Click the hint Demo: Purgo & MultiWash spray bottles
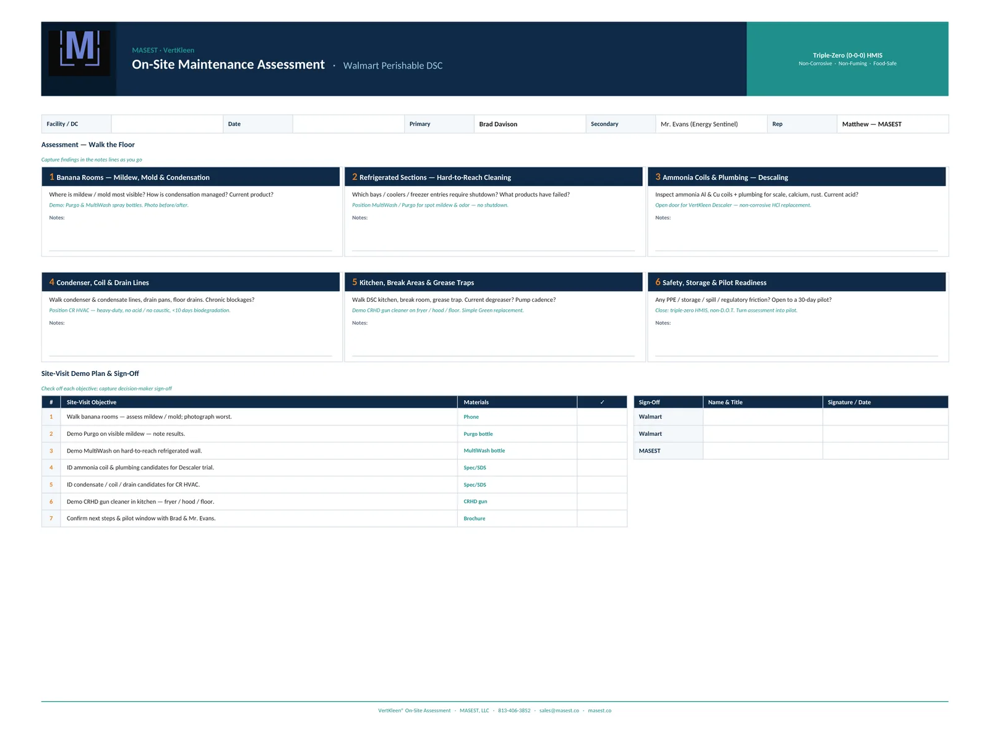 click(x=119, y=205)
